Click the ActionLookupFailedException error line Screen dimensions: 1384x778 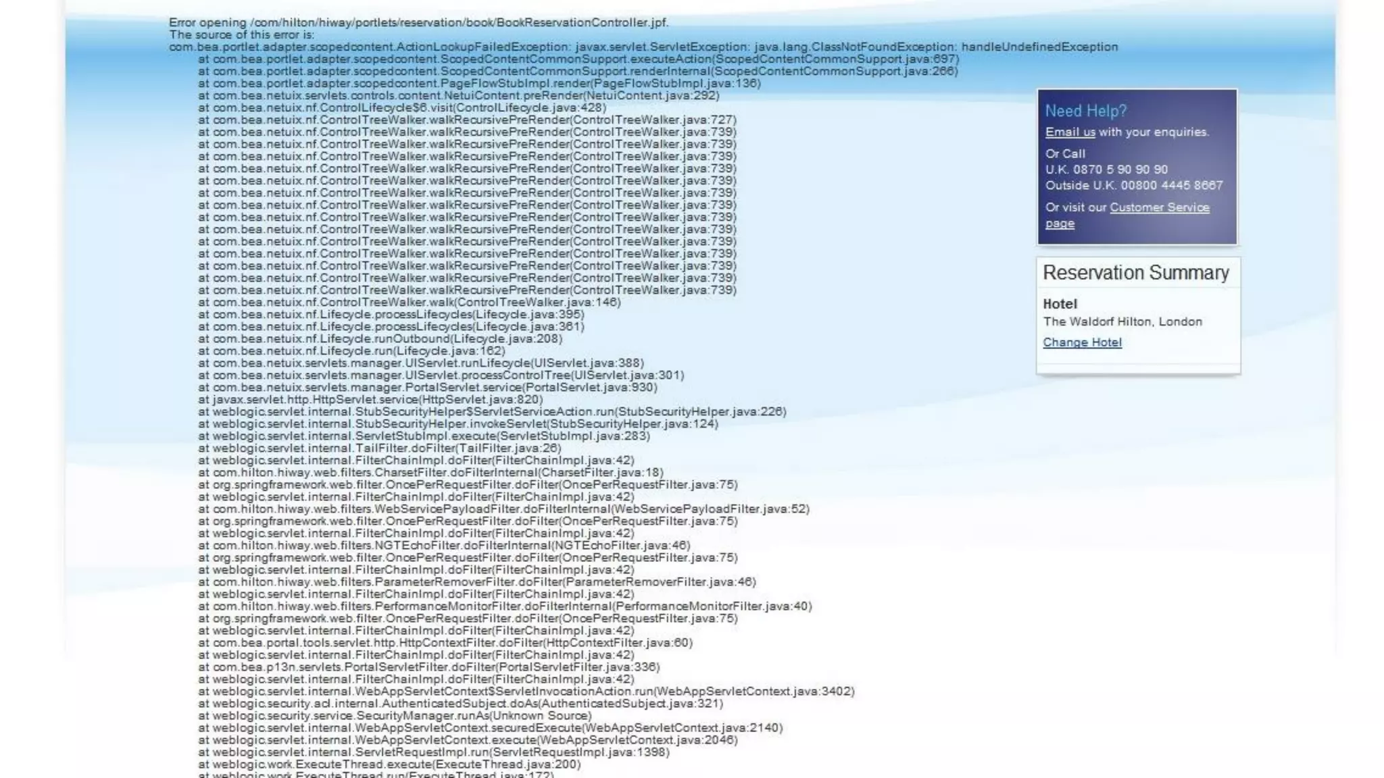coord(643,47)
